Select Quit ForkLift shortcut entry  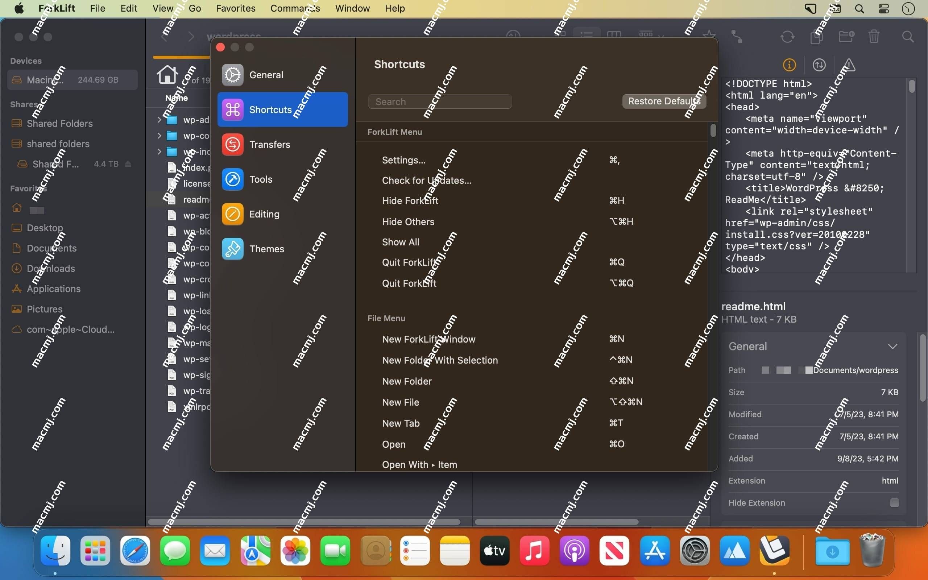click(409, 262)
